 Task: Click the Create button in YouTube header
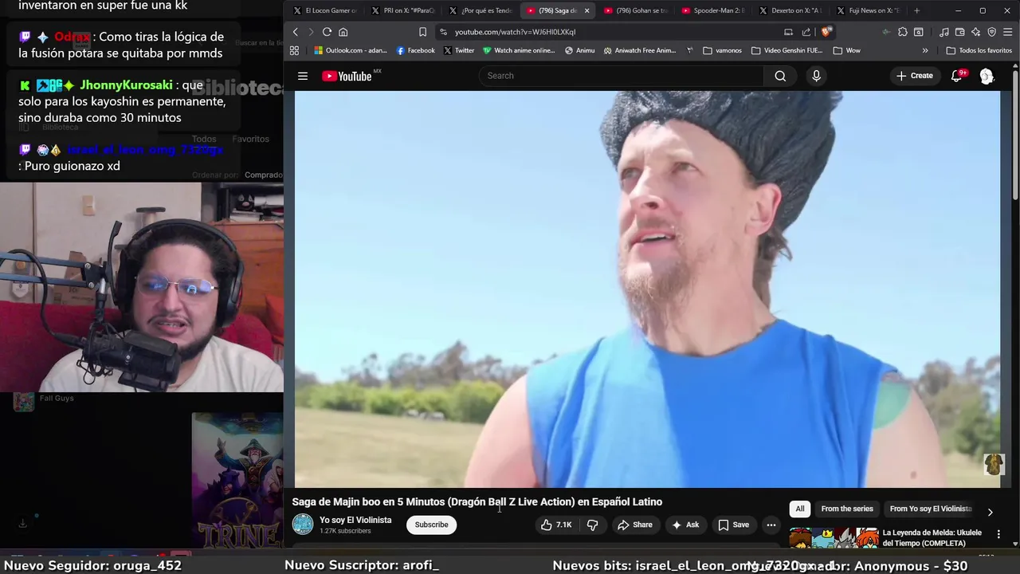coord(914,76)
